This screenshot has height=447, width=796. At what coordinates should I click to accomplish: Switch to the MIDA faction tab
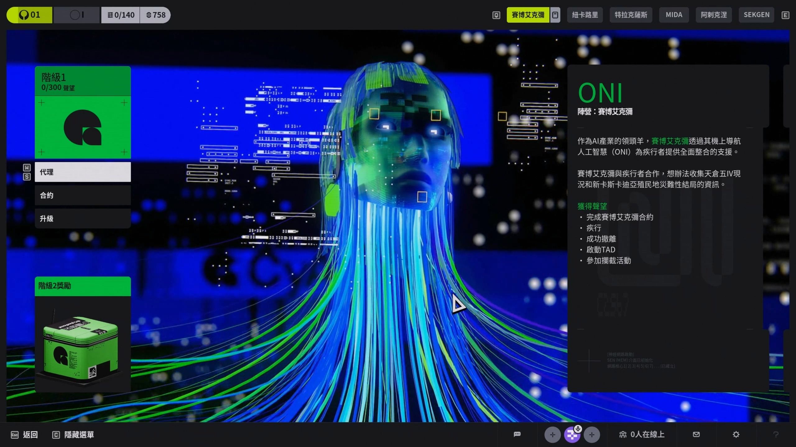click(x=674, y=15)
